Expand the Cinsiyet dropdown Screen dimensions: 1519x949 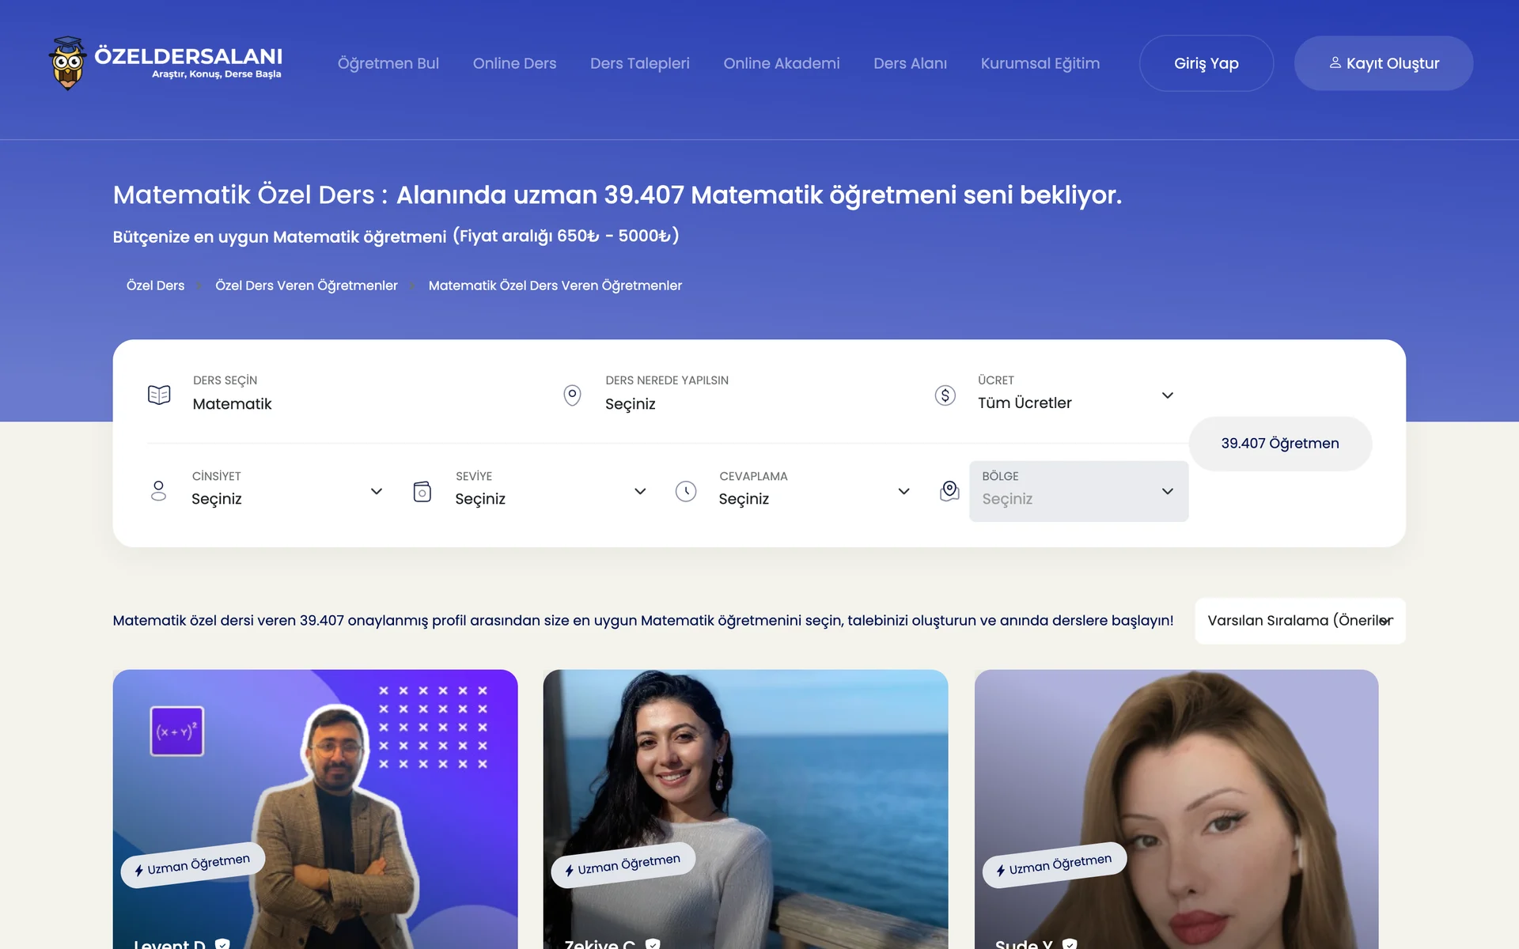287,491
